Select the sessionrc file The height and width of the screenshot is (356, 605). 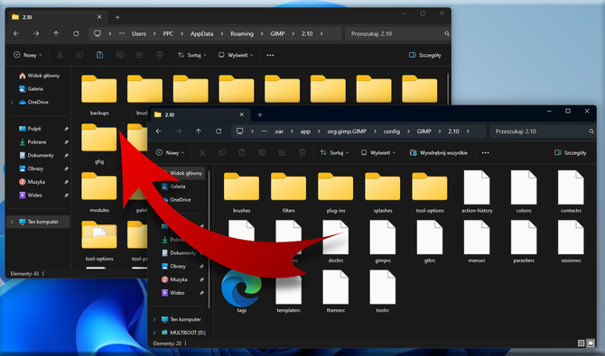point(571,242)
